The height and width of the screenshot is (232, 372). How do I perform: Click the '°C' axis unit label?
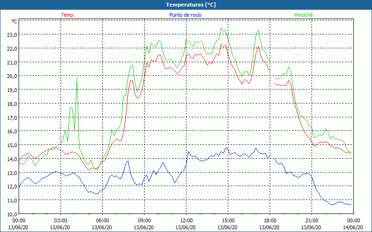coord(14,21)
